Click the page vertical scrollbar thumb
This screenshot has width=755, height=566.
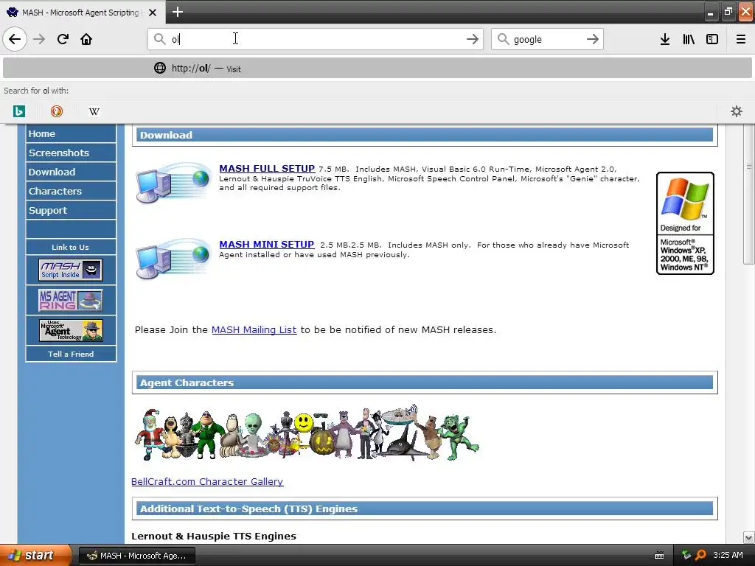748,194
